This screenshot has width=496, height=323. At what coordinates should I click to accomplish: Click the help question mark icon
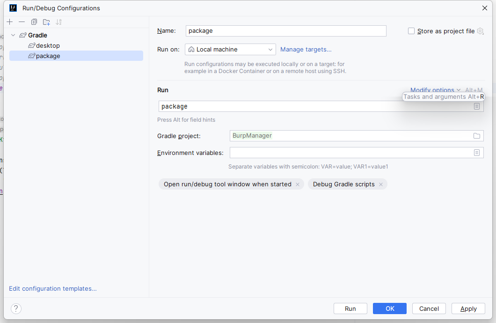click(16, 308)
